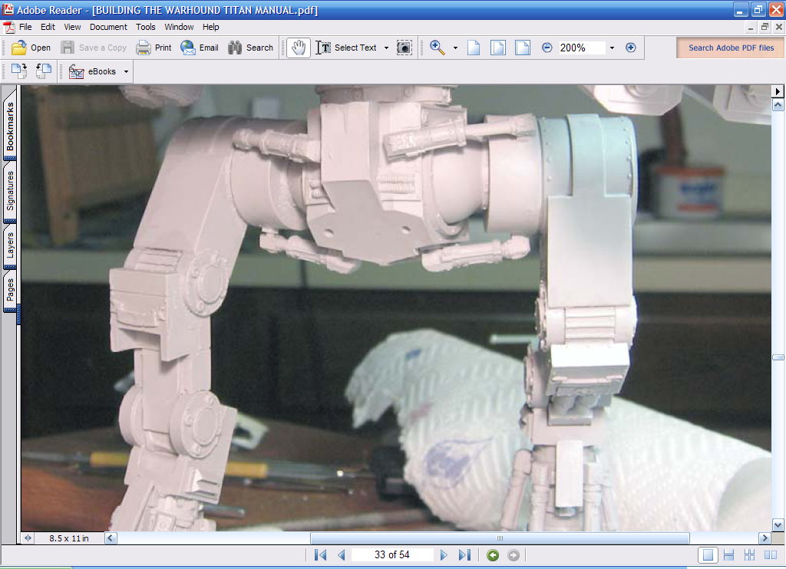Click the grayed next view button
The height and width of the screenshot is (569, 786).
click(514, 555)
